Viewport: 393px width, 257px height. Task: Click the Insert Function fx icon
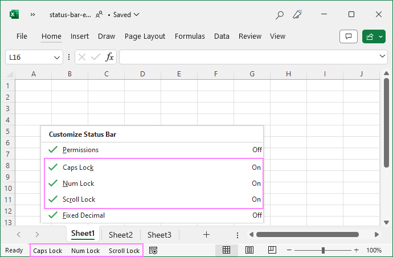110,57
